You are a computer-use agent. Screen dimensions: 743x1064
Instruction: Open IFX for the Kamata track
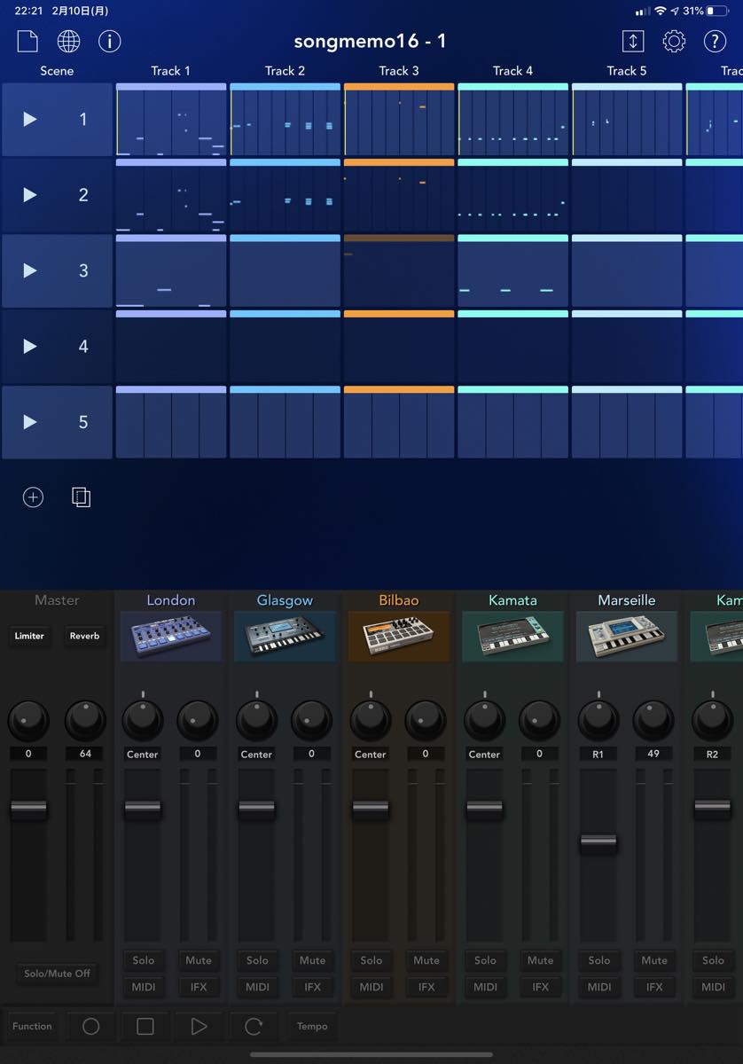click(x=540, y=987)
